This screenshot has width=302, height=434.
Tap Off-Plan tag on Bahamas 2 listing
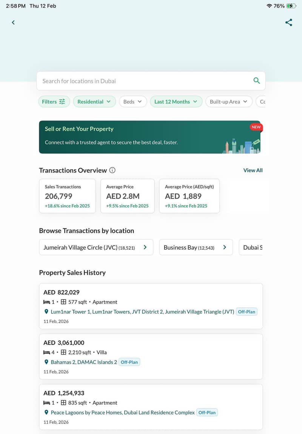[129, 362]
